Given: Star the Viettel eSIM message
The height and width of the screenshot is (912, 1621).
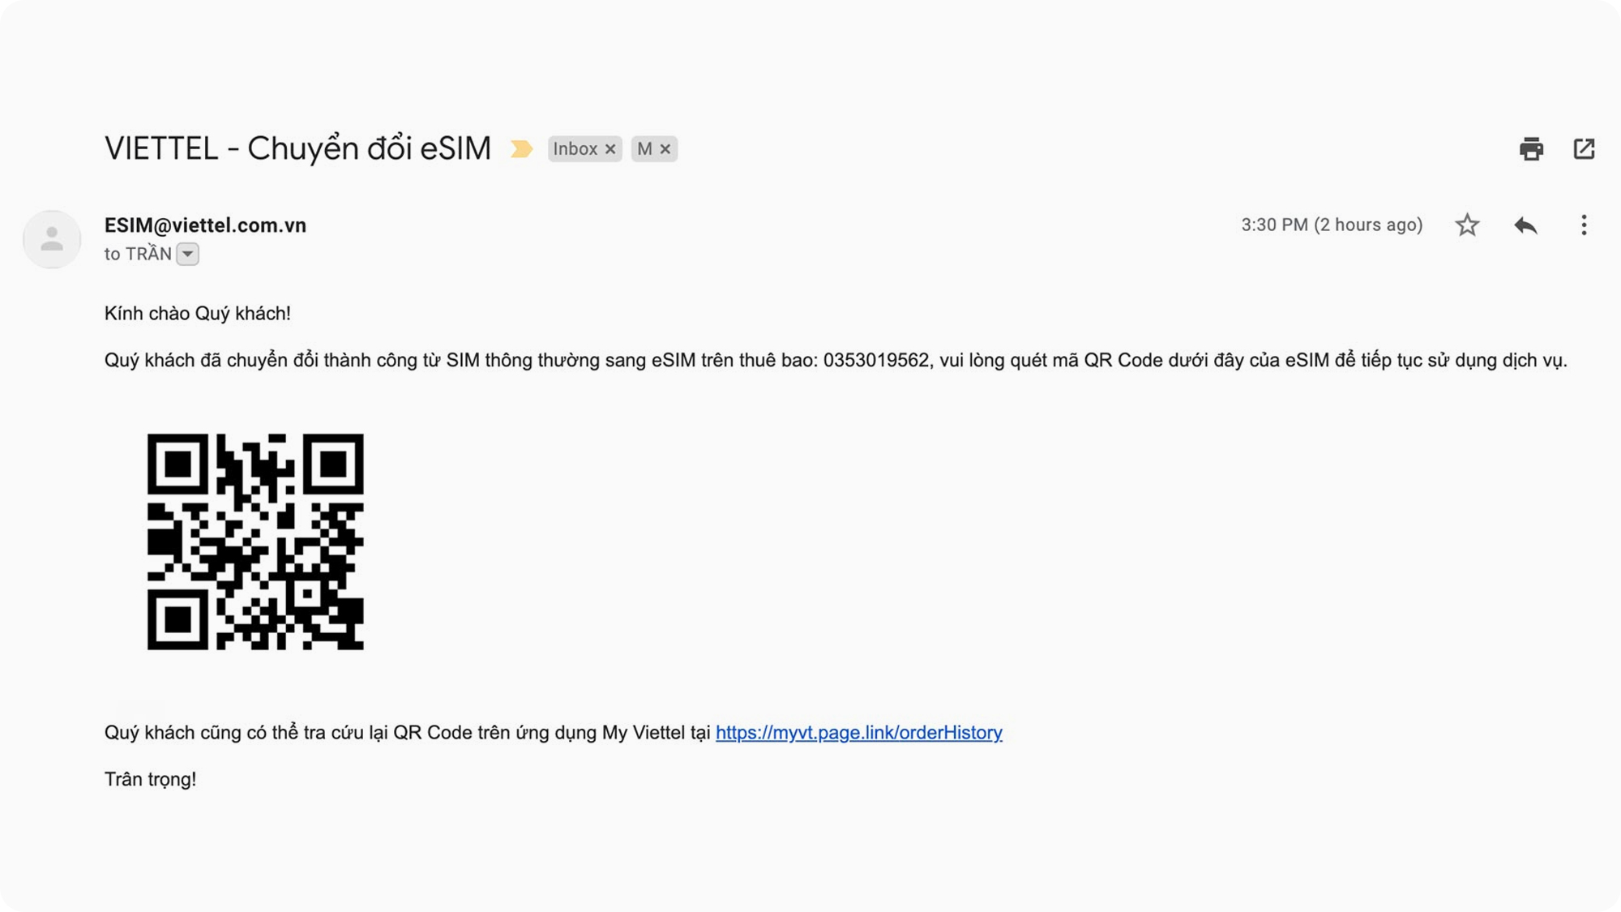Looking at the screenshot, I should tap(1467, 225).
